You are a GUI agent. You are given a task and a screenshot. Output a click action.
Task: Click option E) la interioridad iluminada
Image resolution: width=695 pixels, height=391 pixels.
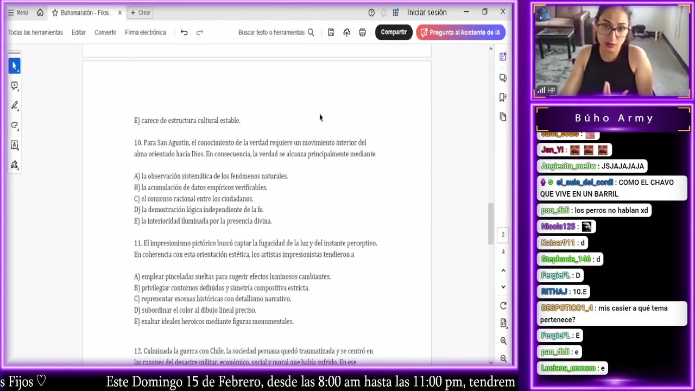(203, 221)
